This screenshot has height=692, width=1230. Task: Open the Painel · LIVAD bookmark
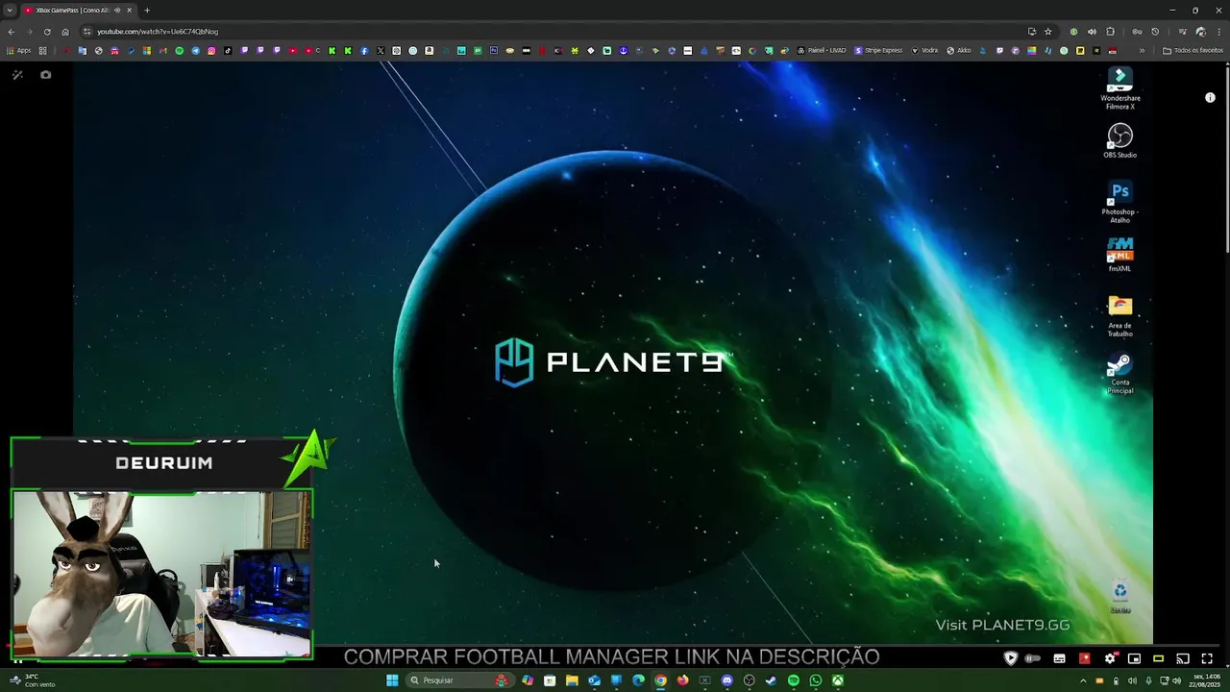(822, 50)
